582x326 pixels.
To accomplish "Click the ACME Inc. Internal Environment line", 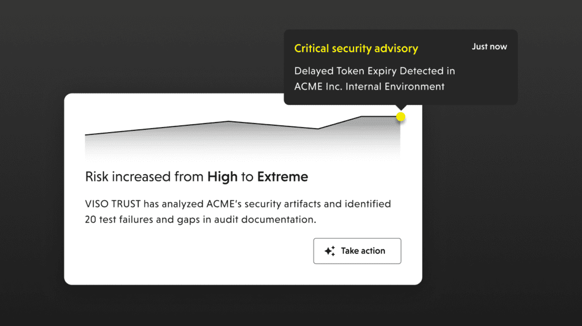I will [369, 87].
